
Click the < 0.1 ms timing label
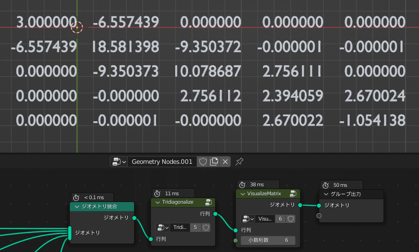94,198
